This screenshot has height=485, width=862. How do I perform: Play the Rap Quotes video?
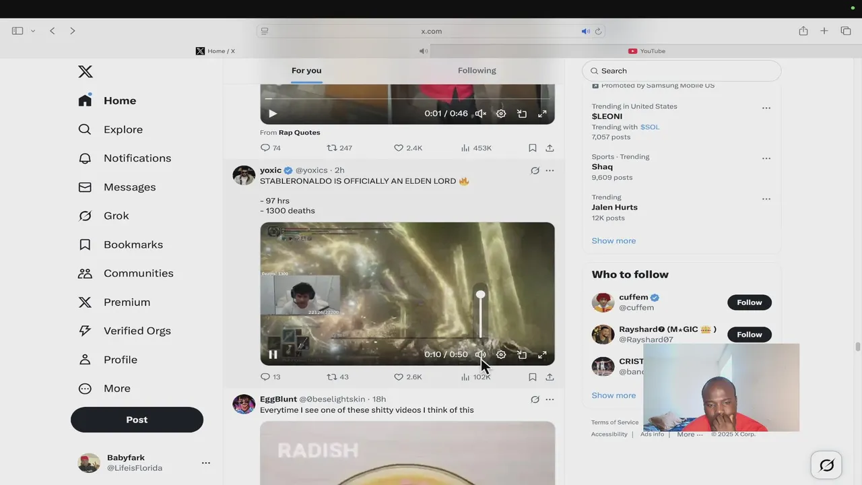tap(273, 114)
